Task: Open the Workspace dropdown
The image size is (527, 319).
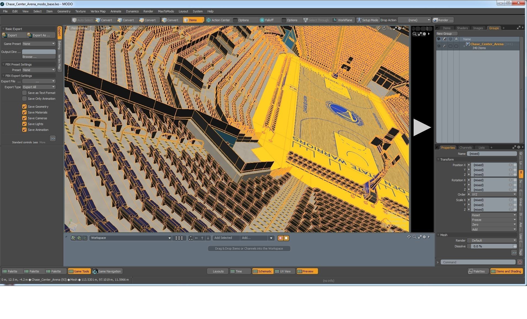Action: (x=131, y=238)
